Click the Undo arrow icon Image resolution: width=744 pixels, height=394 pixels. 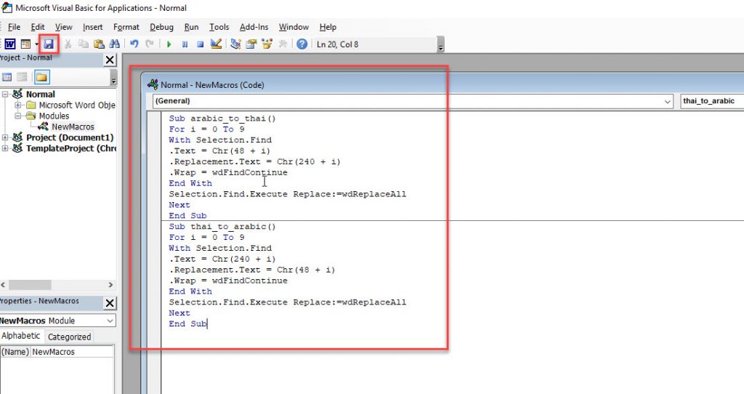134,44
